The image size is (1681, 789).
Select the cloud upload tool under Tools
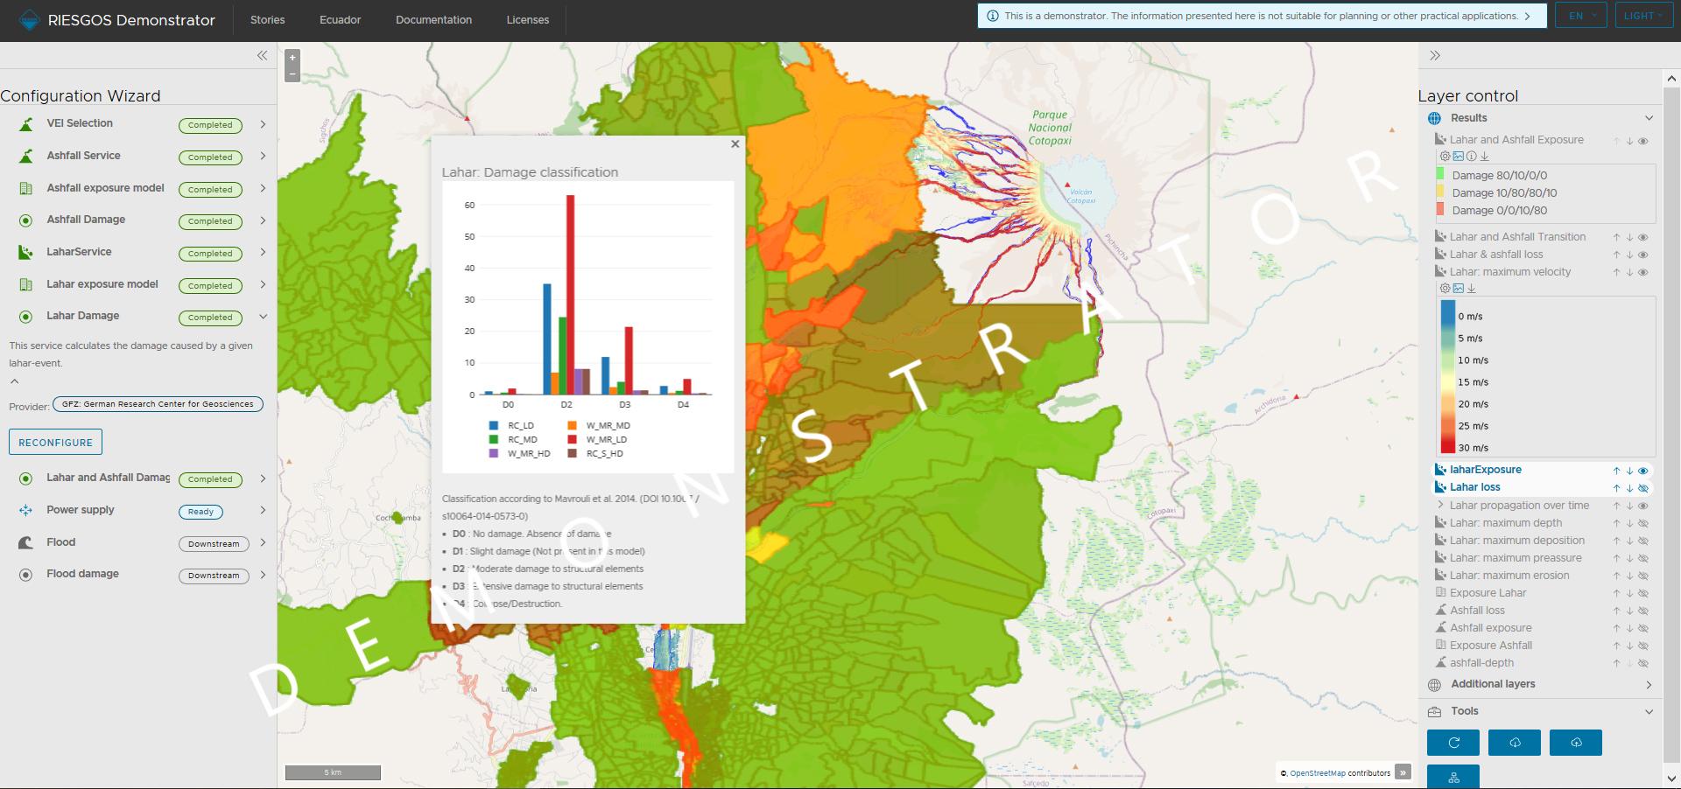coord(1576,743)
